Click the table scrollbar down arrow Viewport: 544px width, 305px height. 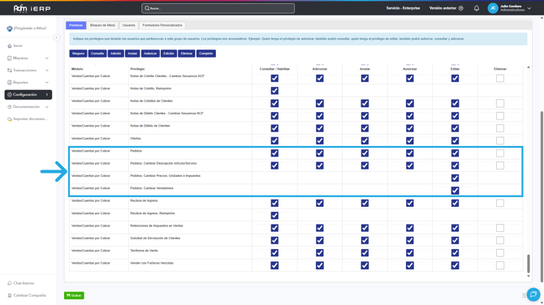point(529,277)
